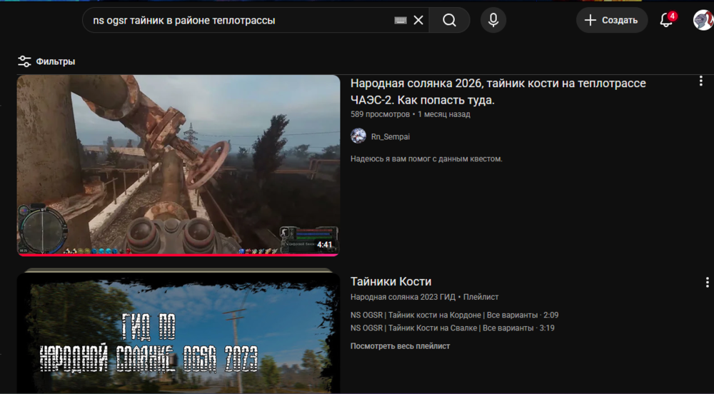This screenshot has height=394, width=714.
Task: Select Тайник Кости на Свалке playlist entry
Action: tap(452, 328)
